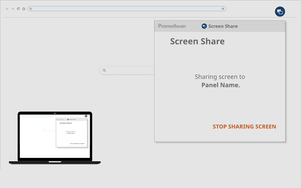Focus the browser address bar
Image resolution: width=301 pixels, height=188 pixels.
124,9
